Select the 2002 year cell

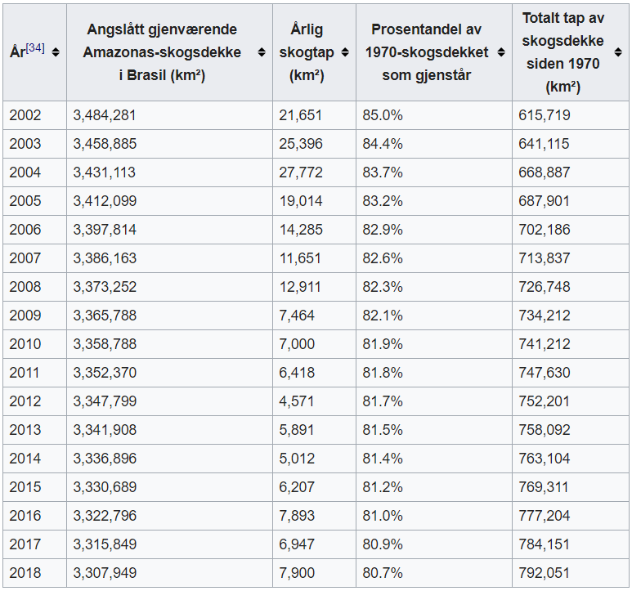25,115
